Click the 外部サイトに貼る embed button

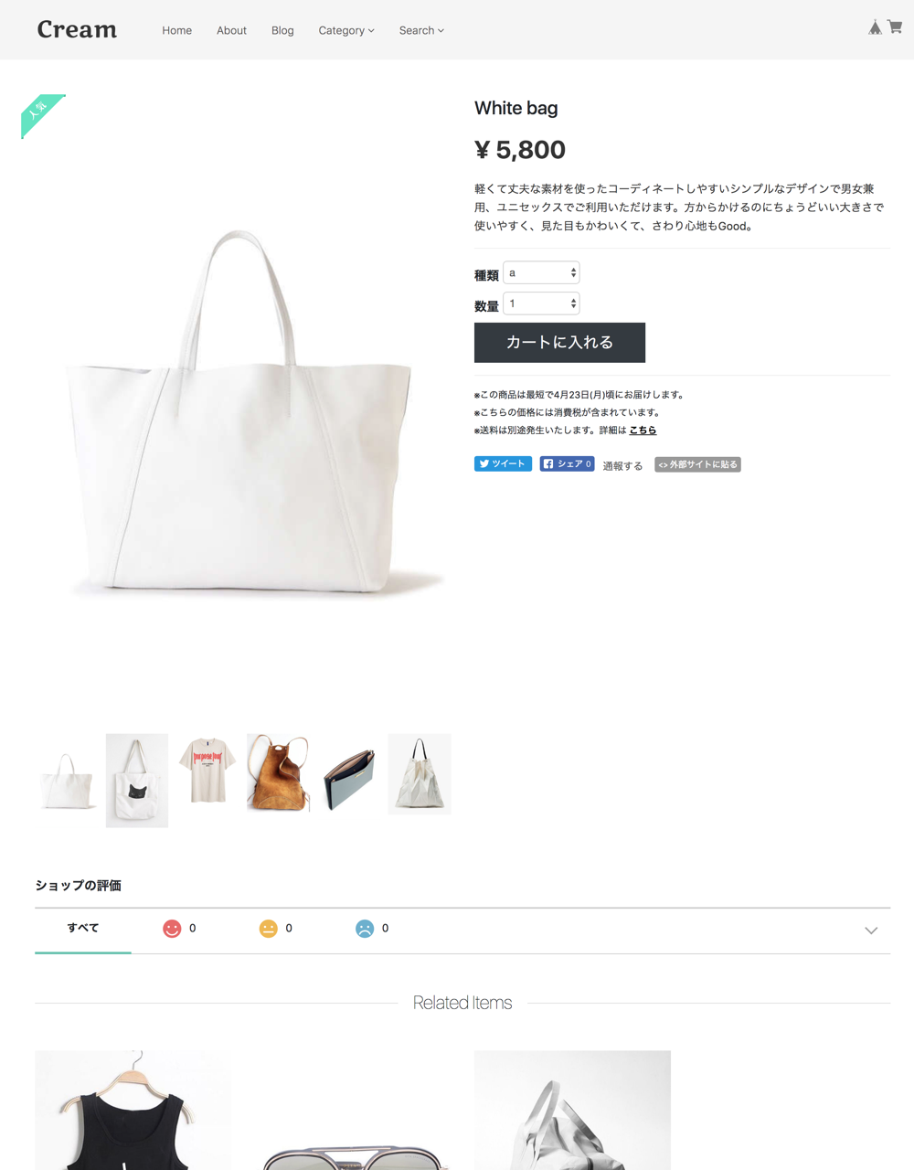pos(697,464)
